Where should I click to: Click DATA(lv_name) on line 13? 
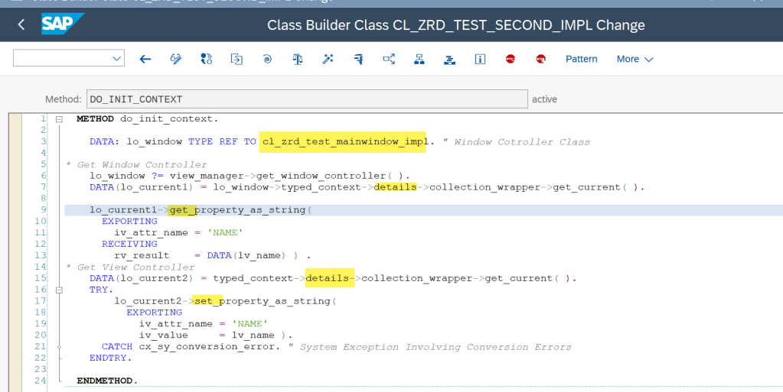[x=246, y=255]
